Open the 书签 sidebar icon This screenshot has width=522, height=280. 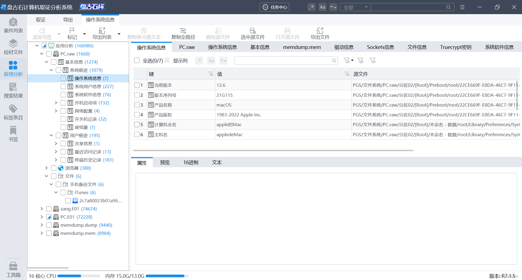[x=13, y=134]
